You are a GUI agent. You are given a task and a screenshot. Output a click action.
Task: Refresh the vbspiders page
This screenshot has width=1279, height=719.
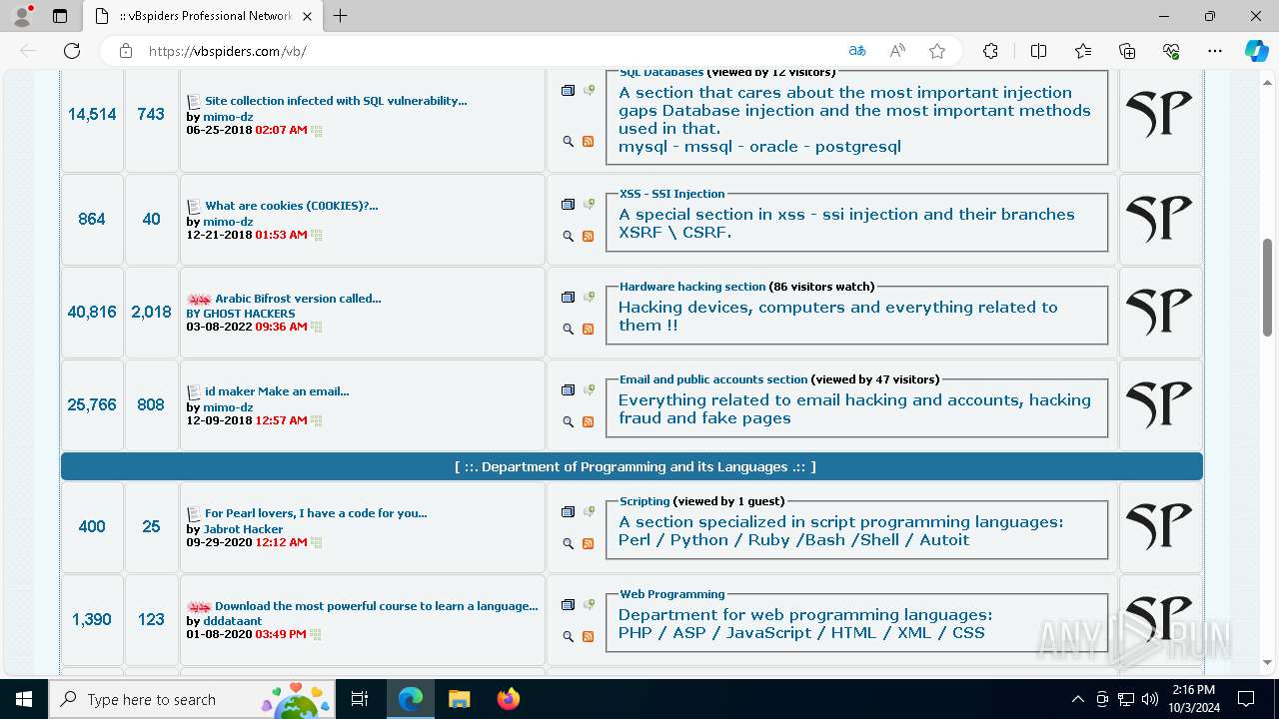click(x=72, y=51)
